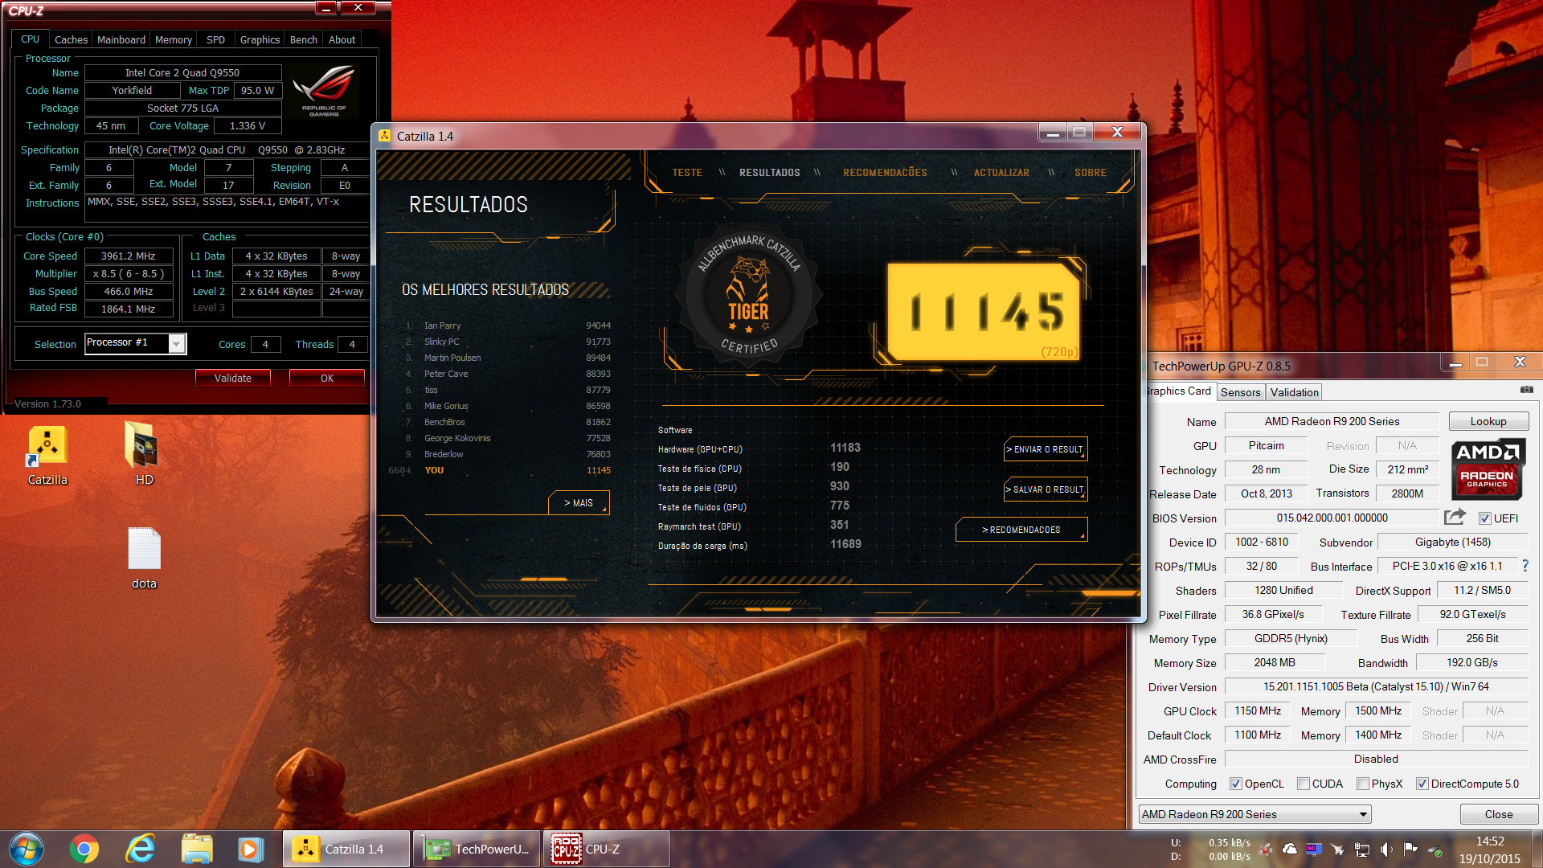Open the SPD tab in CPU-Z
This screenshot has height=868, width=1543.
[x=215, y=39]
